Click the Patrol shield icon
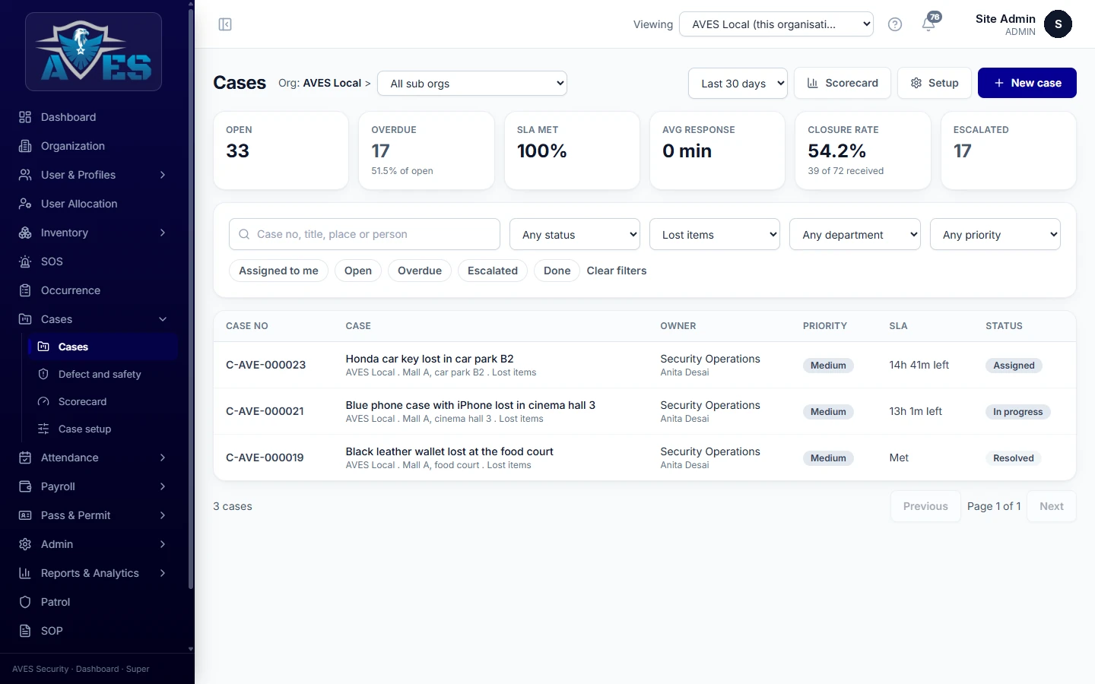The height and width of the screenshot is (684, 1095). 25,602
